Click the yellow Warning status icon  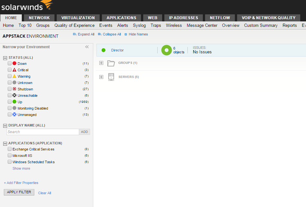point(14,76)
